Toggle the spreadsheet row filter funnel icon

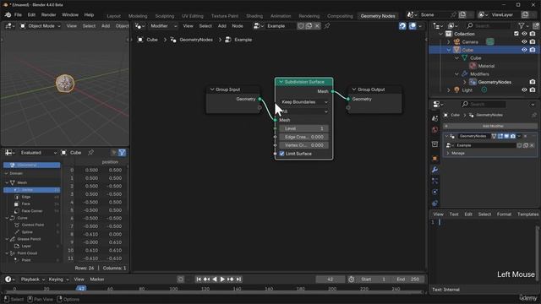click(x=122, y=152)
